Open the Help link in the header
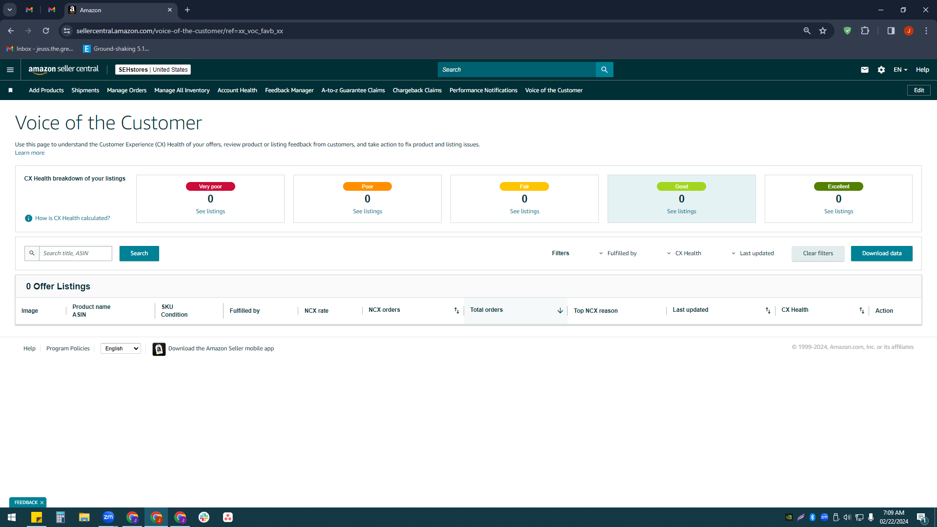937x527 pixels. 922,70
